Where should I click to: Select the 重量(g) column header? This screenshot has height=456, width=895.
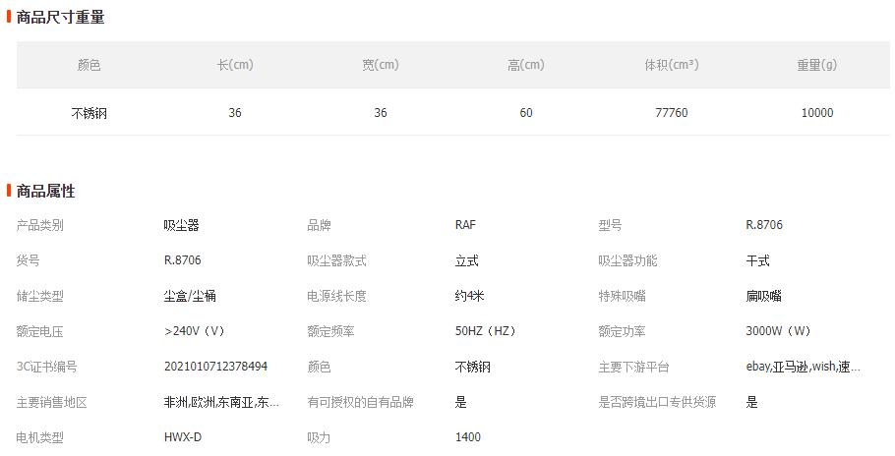coord(816,65)
